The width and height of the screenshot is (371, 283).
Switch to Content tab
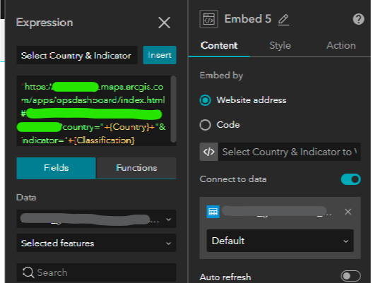coord(219,45)
